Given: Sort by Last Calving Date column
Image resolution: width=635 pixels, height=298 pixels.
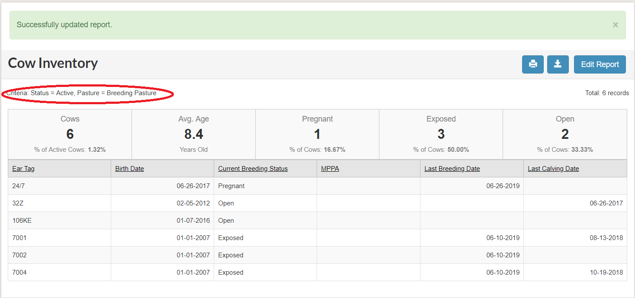Looking at the screenshot, I should [x=553, y=168].
